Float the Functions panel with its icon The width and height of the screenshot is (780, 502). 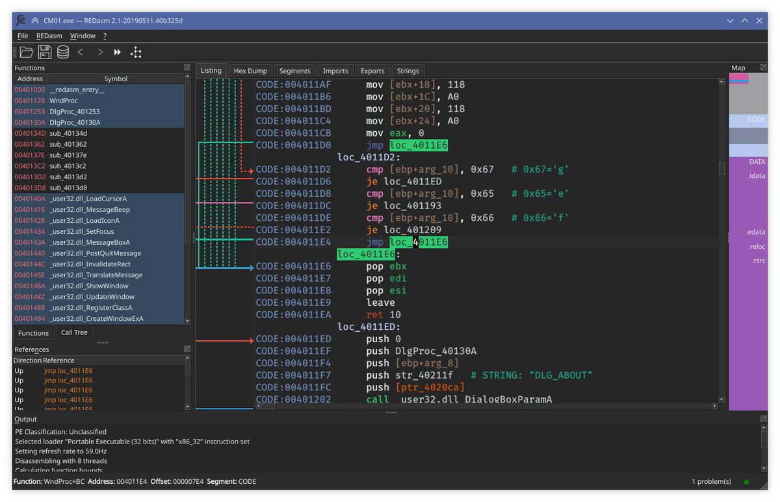coord(187,68)
